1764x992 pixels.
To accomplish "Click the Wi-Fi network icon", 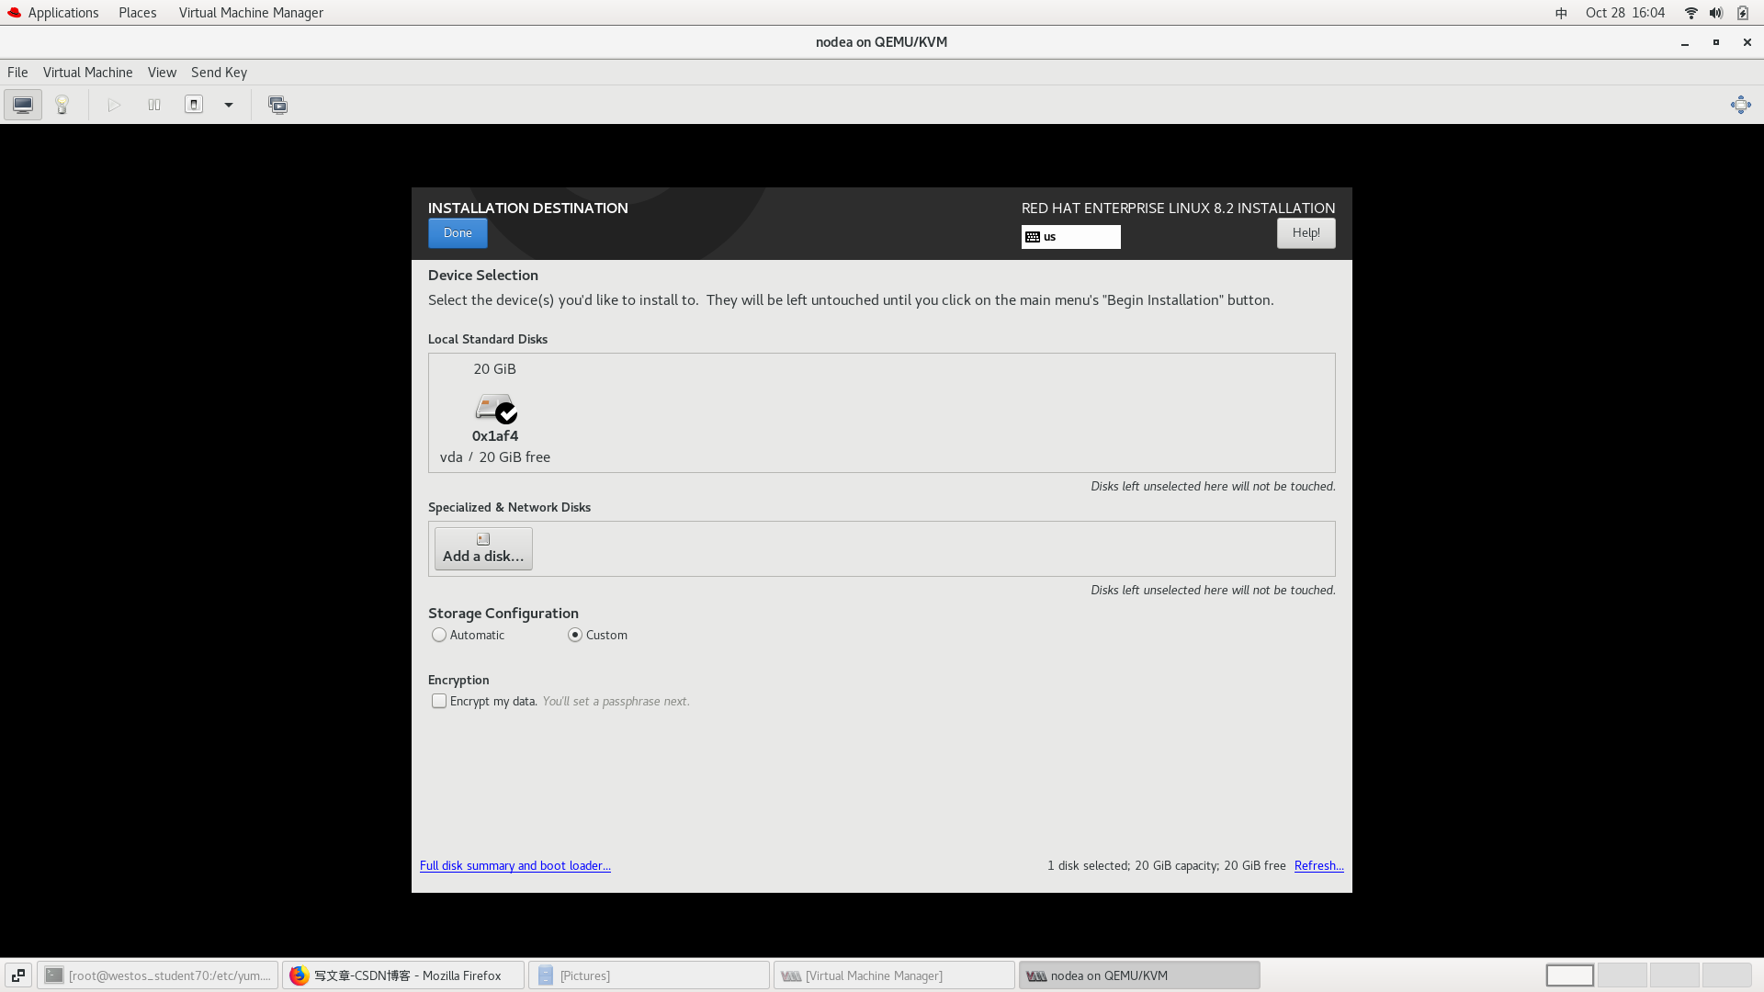I will (1690, 13).
